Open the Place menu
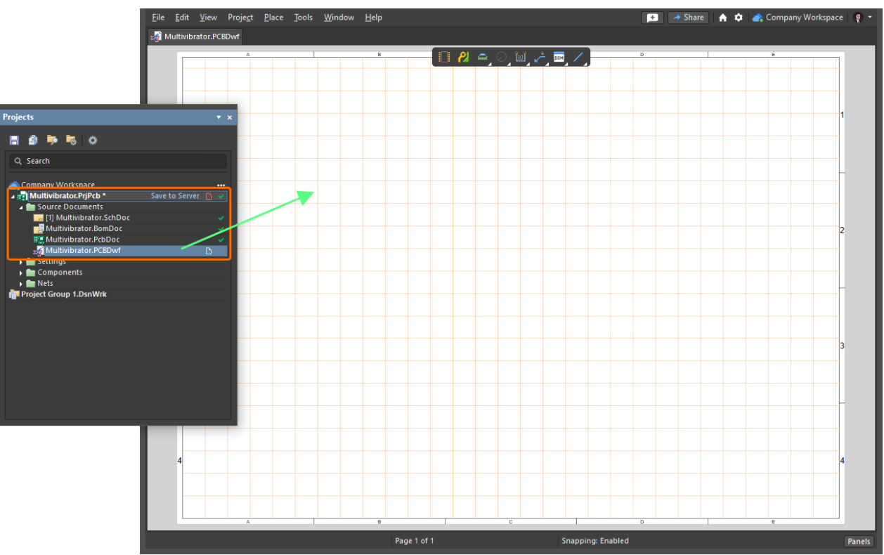 click(x=273, y=18)
